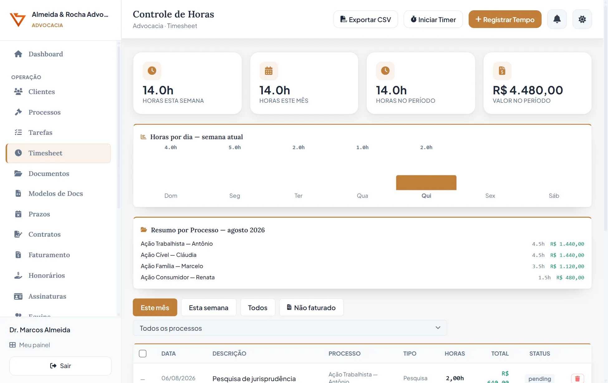Toggle theme with sun icon

[582, 19]
